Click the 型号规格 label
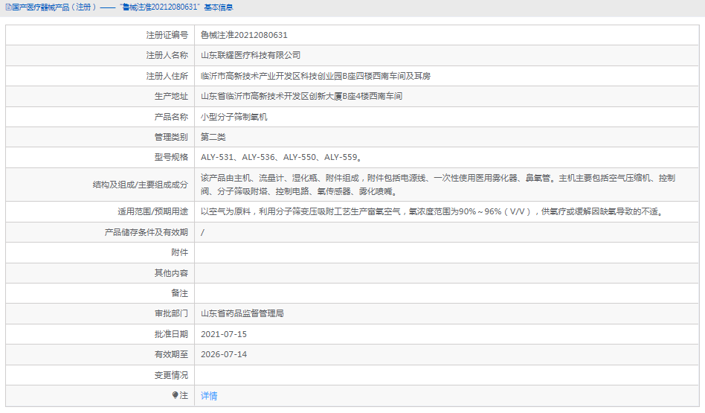705x413 pixels. coord(171,158)
